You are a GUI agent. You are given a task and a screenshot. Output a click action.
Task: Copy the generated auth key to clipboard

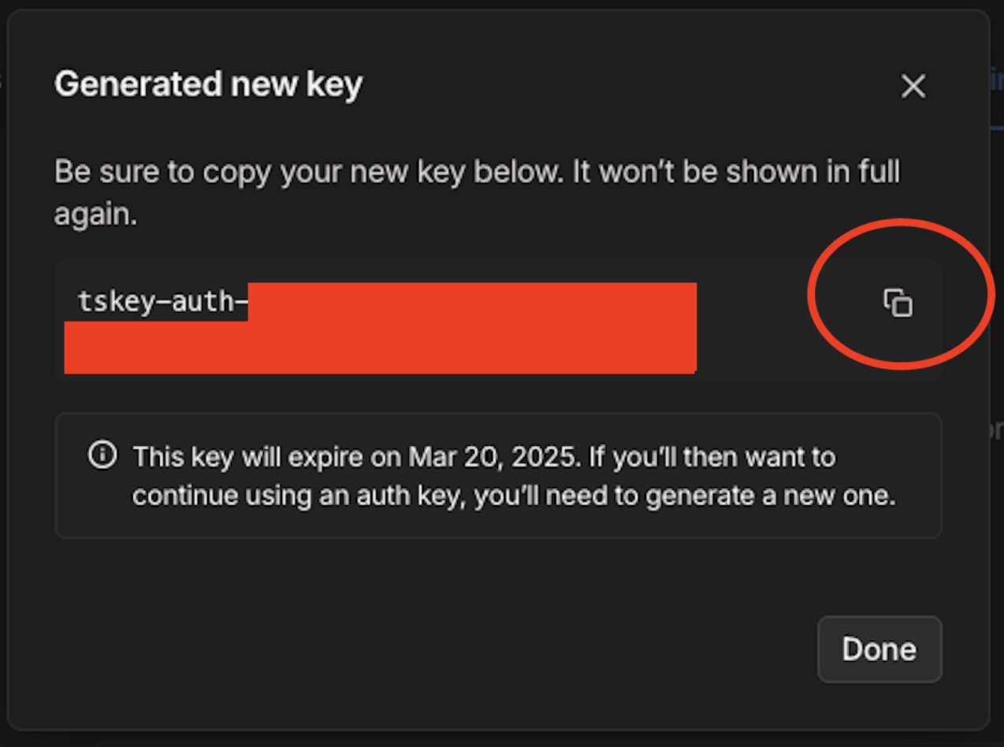coord(897,303)
